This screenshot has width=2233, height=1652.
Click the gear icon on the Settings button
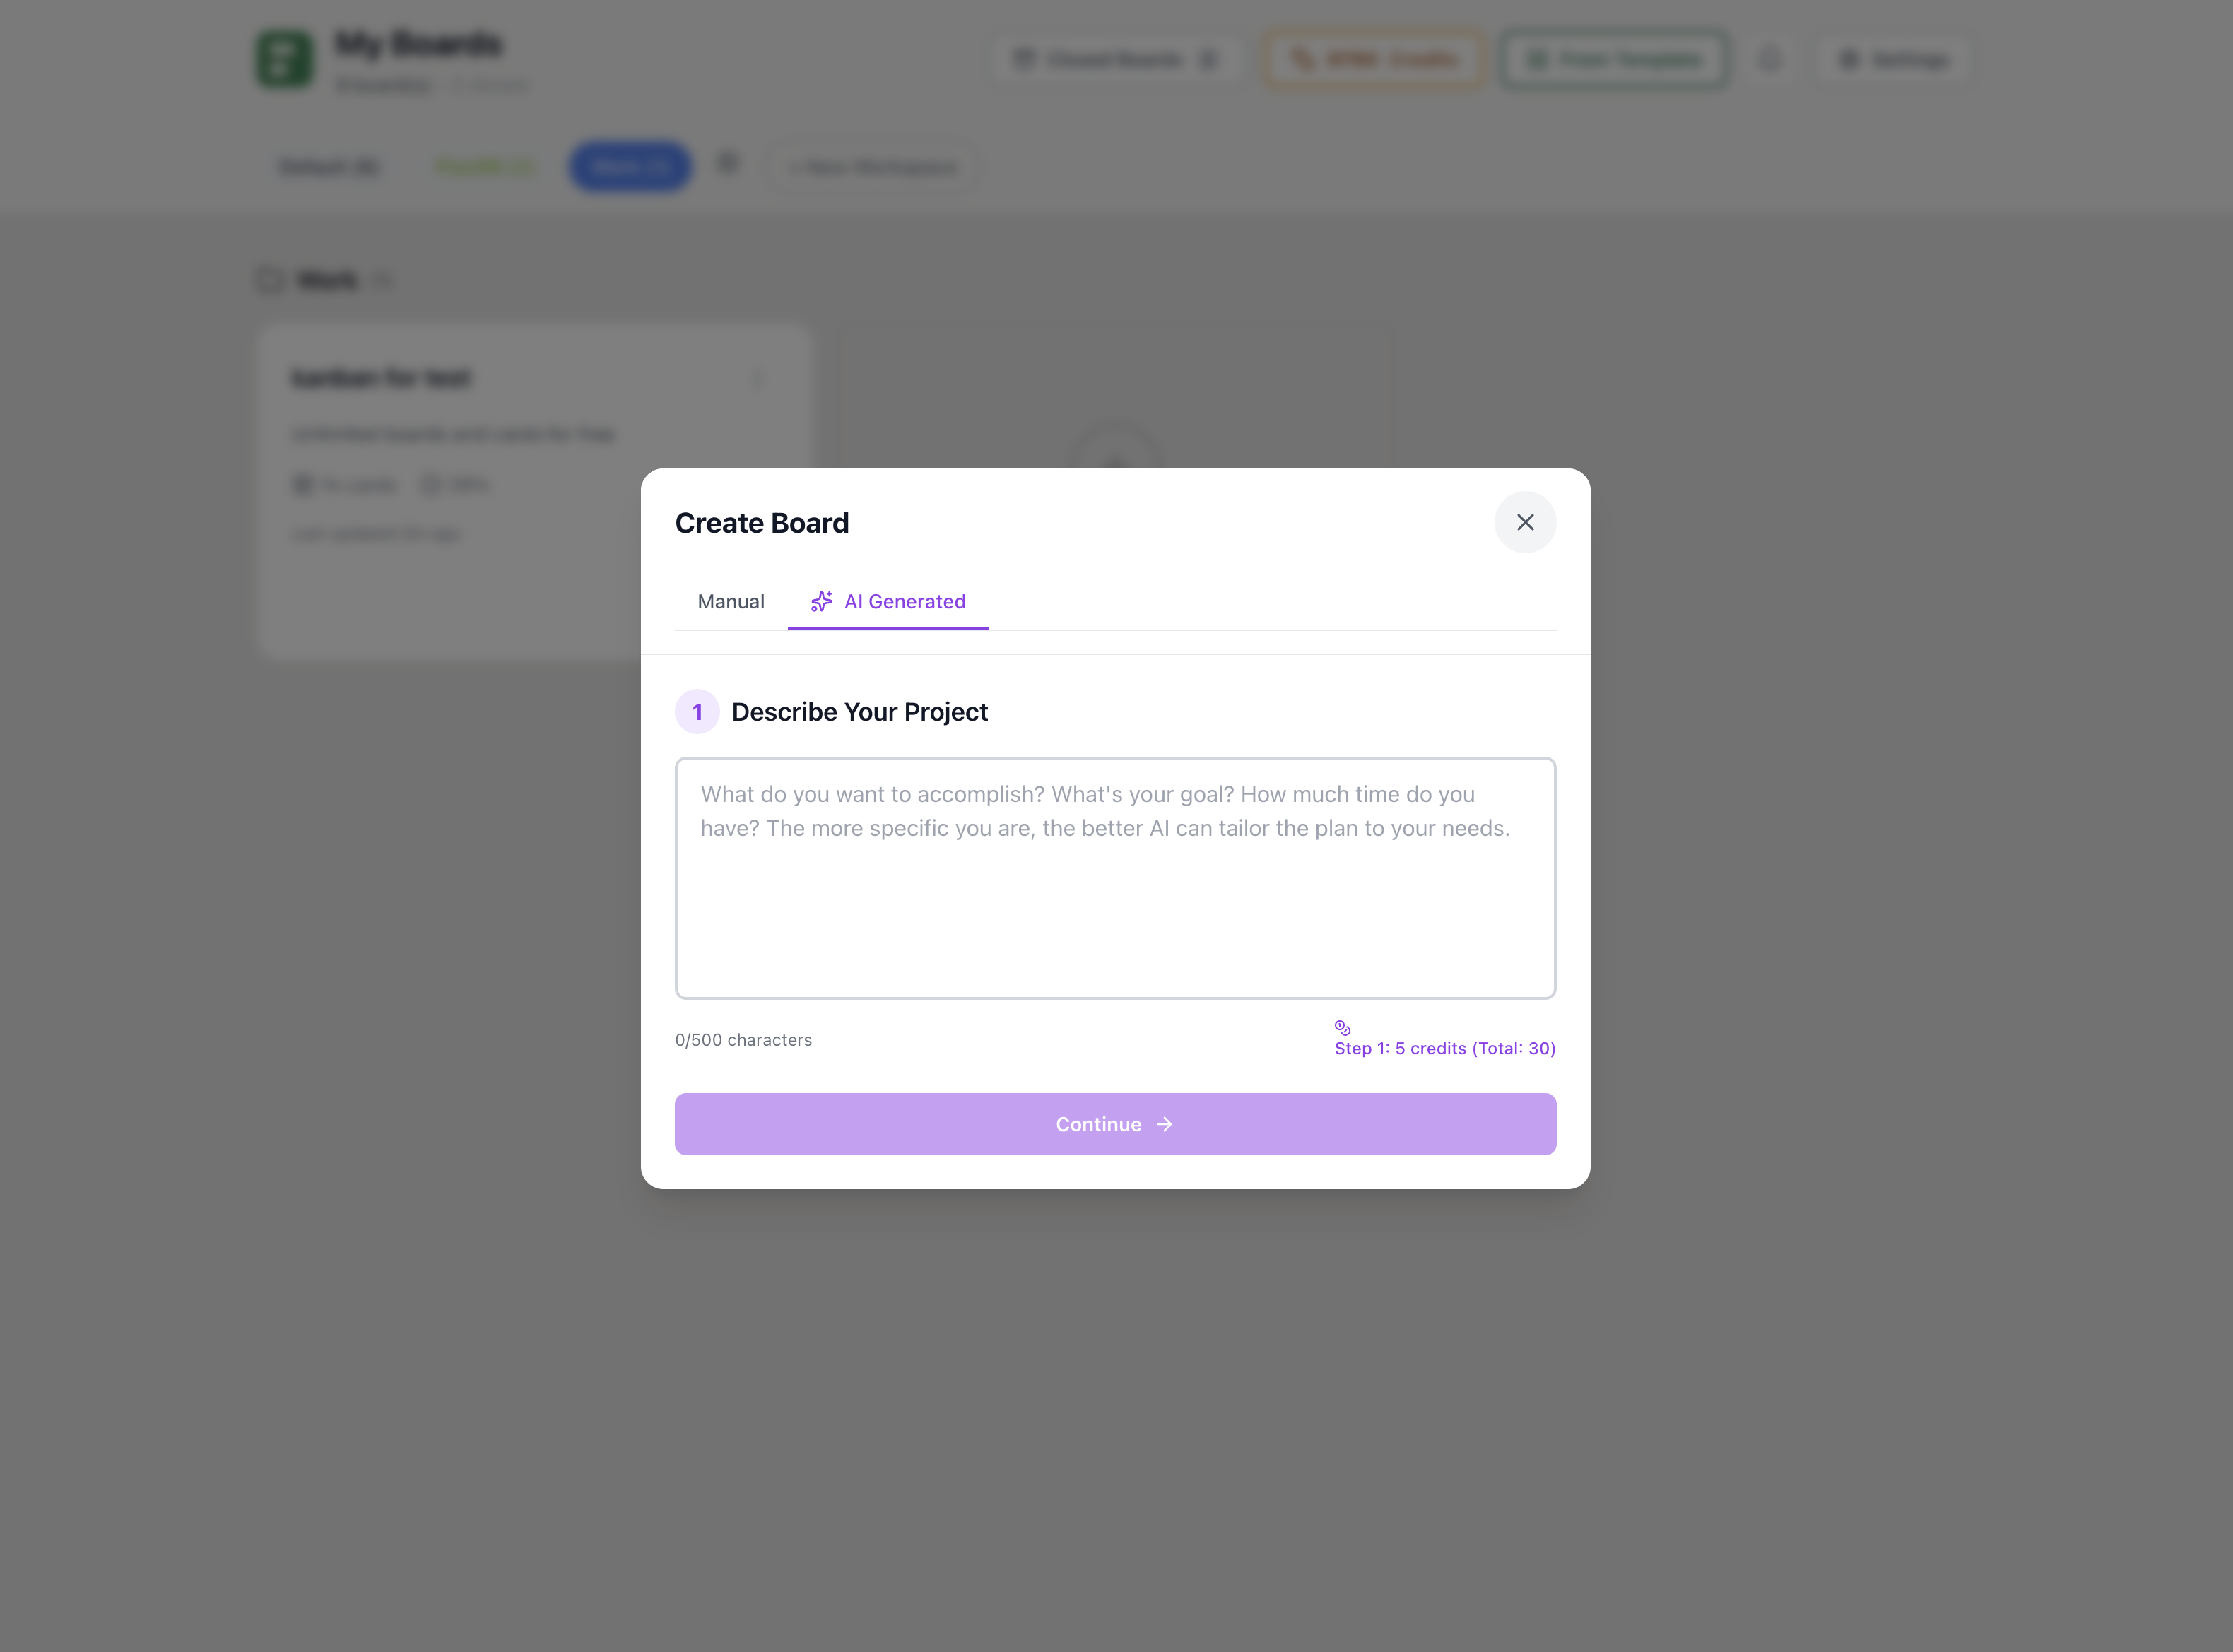click(x=1849, y=59)
